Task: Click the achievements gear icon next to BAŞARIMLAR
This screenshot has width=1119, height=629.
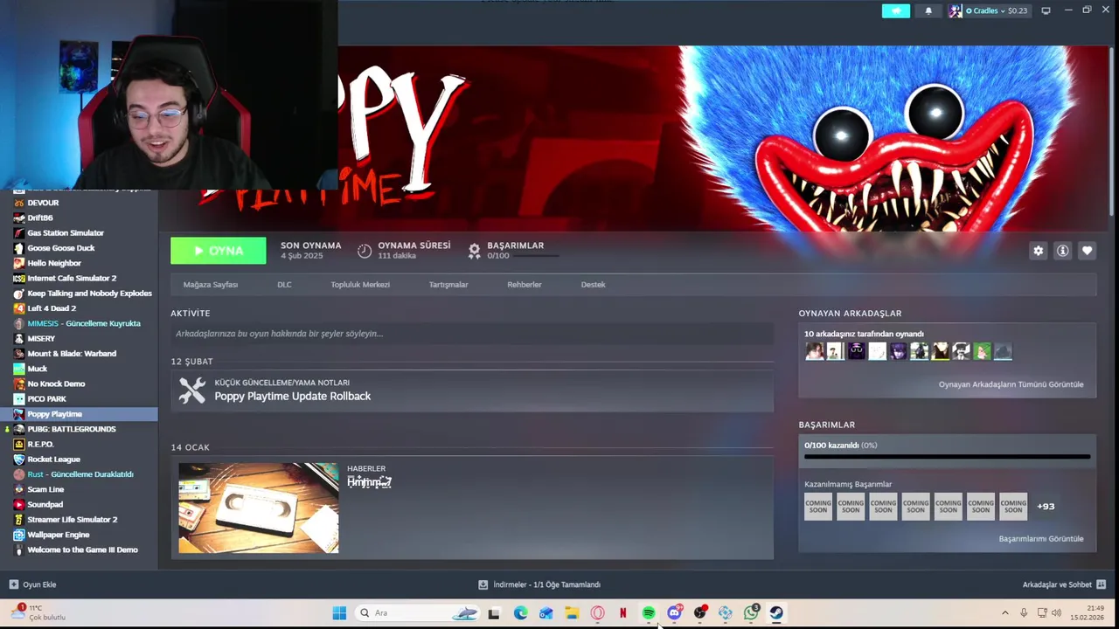Action: (474, 251)
